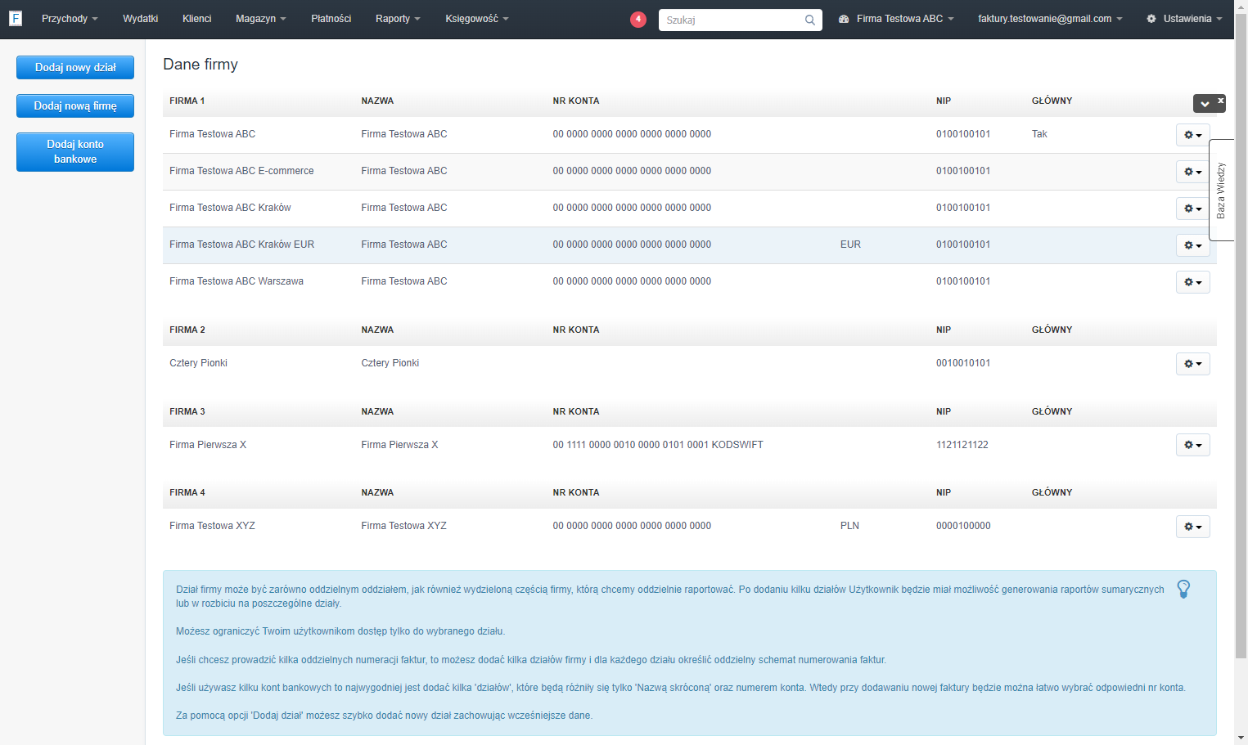Open the Klienci page

(x=196, y=19)
